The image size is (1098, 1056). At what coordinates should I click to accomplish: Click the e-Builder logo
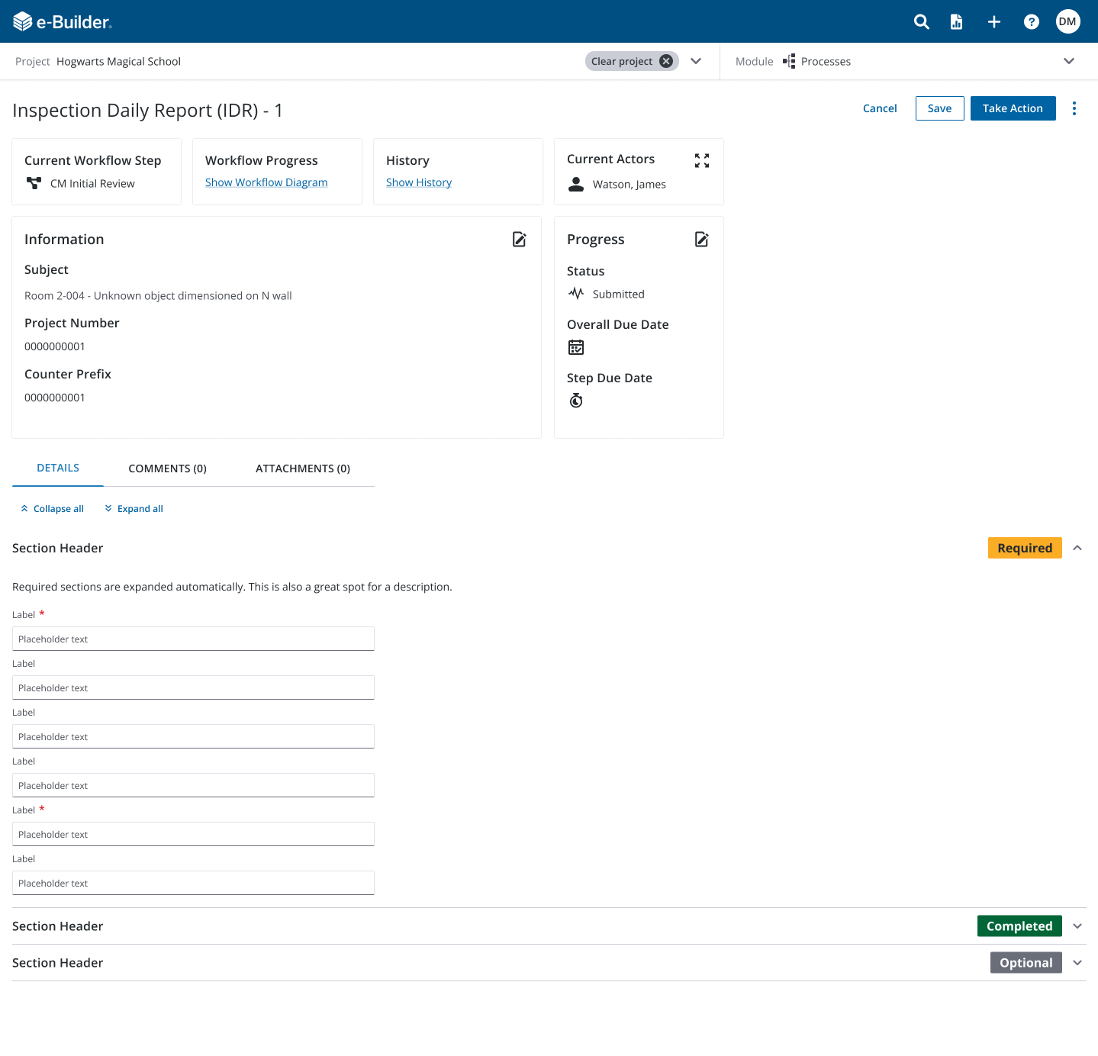coord(63,21)
